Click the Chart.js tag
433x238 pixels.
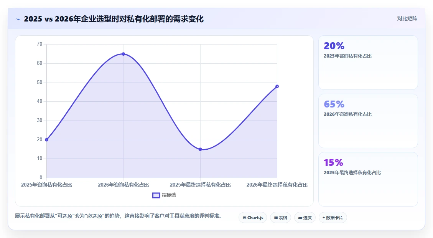point(253,218)
